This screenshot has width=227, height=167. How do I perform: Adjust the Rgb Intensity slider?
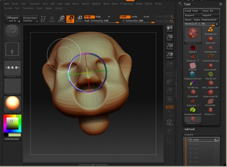click(x=101, y=21)
